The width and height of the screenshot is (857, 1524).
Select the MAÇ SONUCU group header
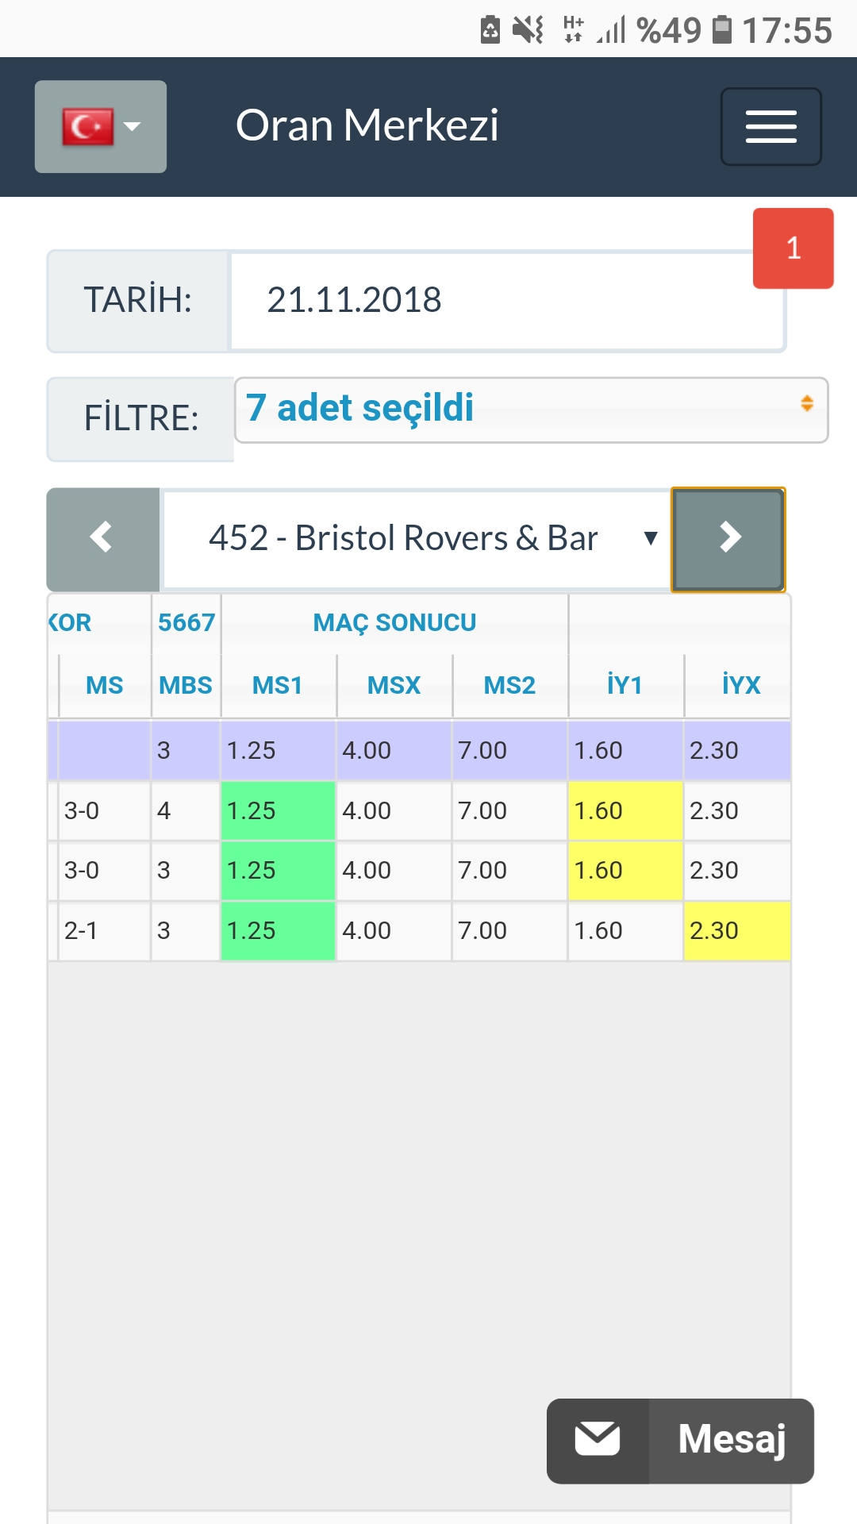[394, 622]
